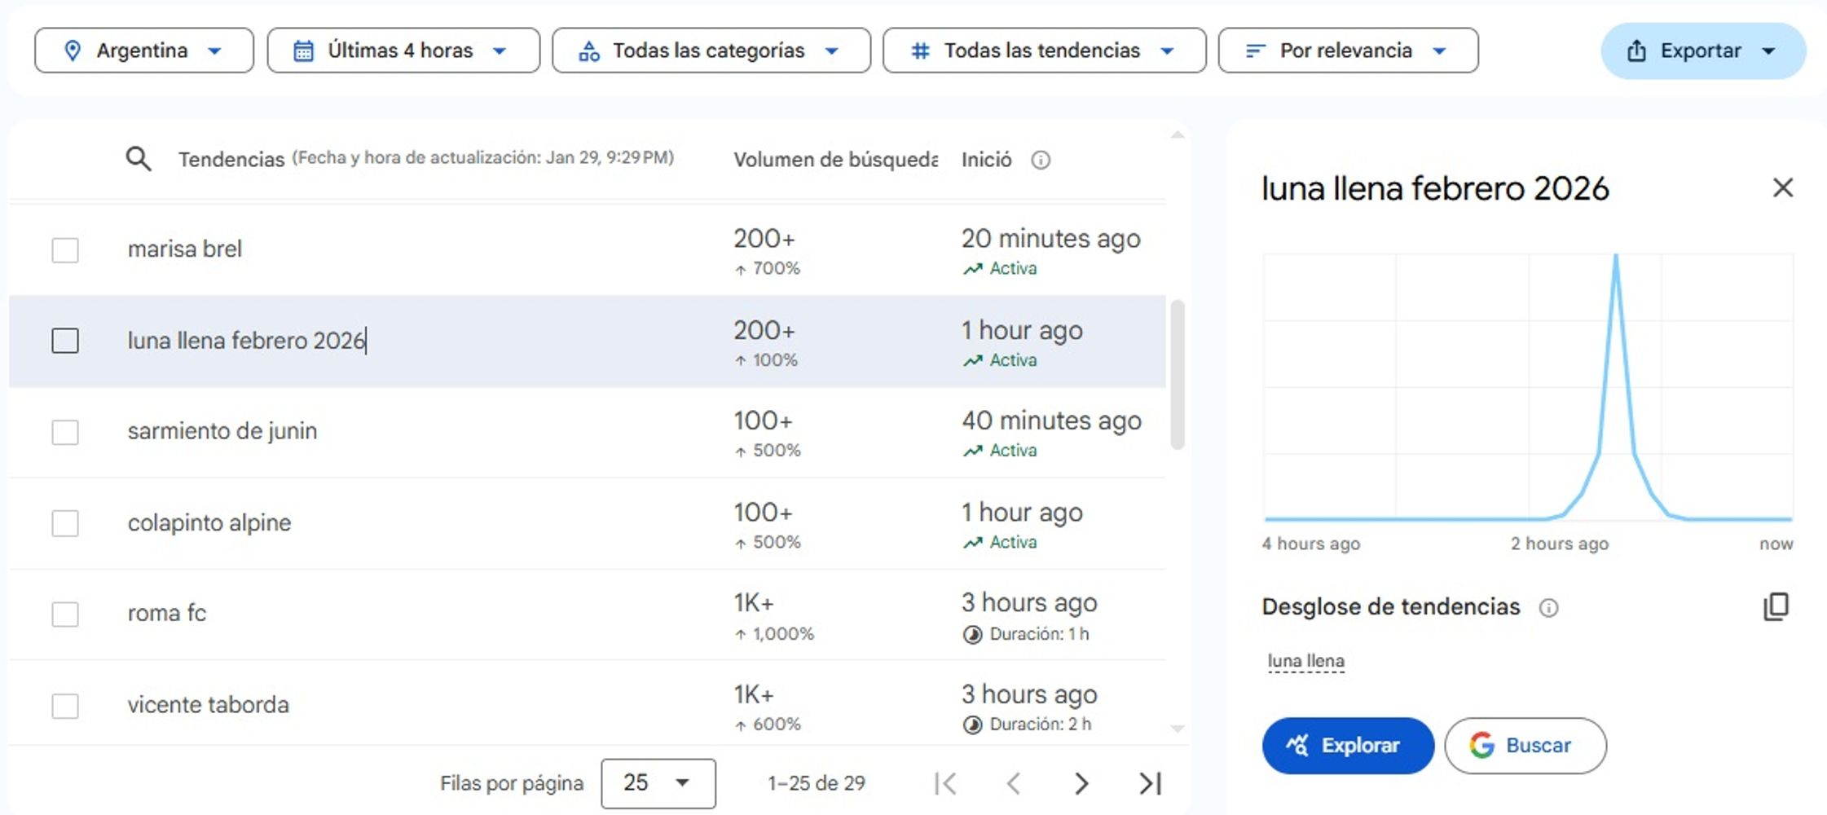Viewport: 1827px width, 815px height.
Task: Select the vicente taborda checkbox
Action: [65, 705]
